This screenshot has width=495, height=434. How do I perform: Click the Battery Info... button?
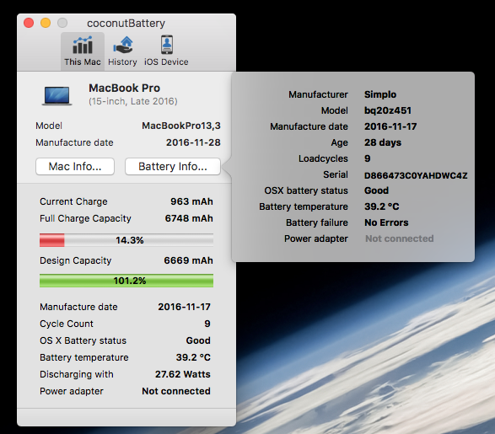pos(173,166)
